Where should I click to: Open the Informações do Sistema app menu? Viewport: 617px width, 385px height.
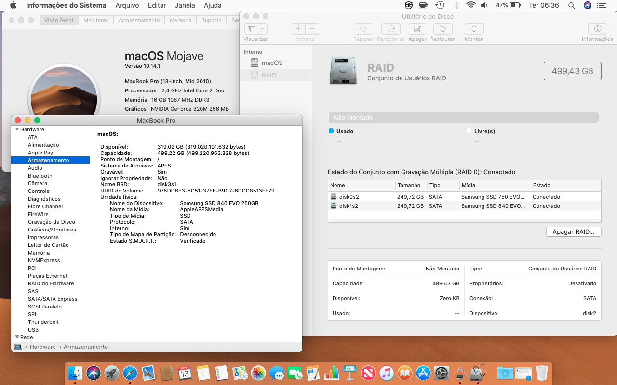[66, 5]
